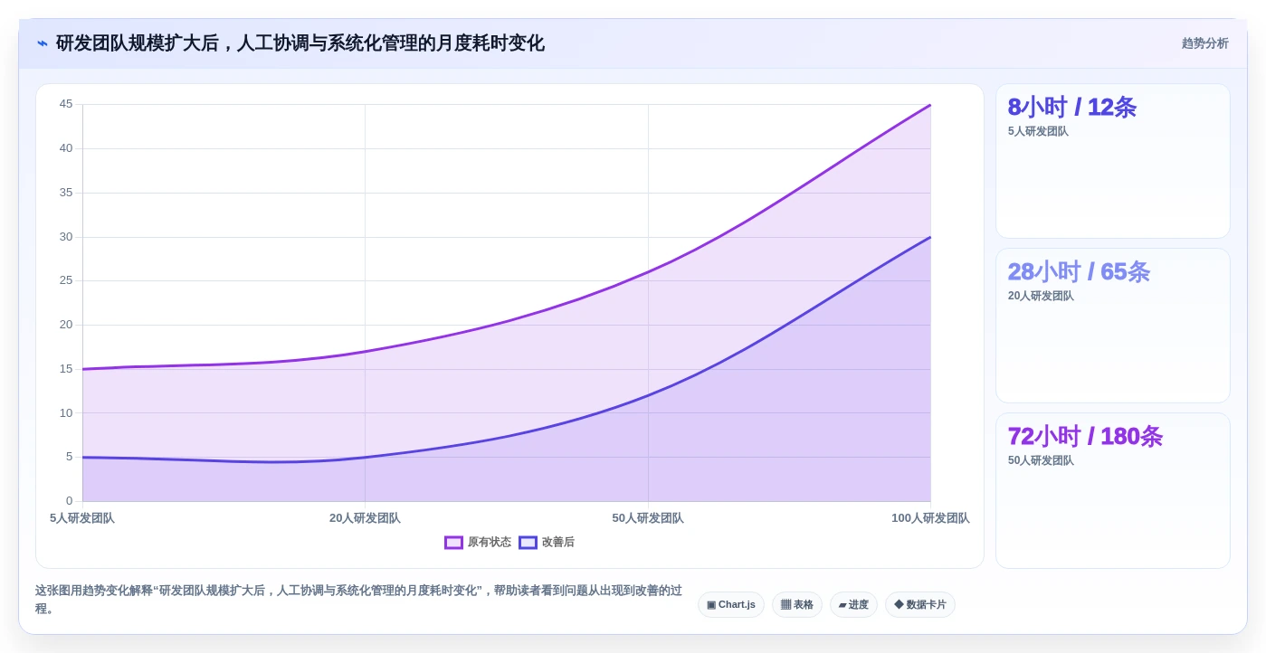Toggle the 改善后 legend swatch
Screen dimensions: 1266x653
click(528, 543)
